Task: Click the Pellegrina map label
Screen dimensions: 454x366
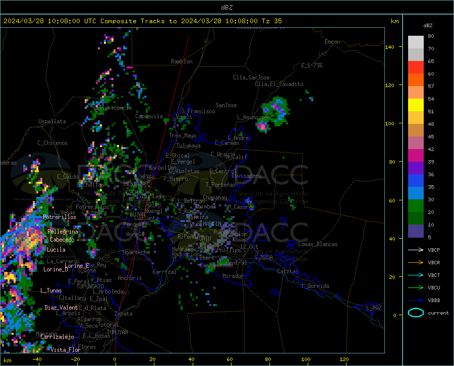Action: [63, 232]
